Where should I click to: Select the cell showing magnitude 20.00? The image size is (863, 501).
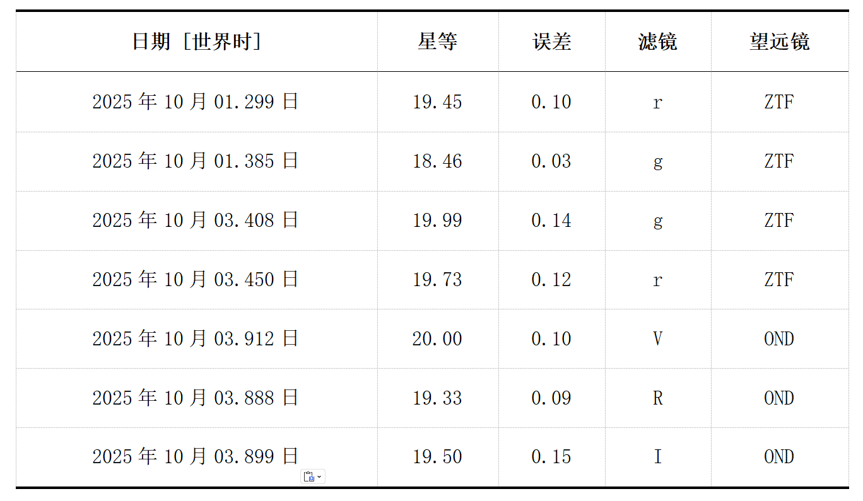437,339
